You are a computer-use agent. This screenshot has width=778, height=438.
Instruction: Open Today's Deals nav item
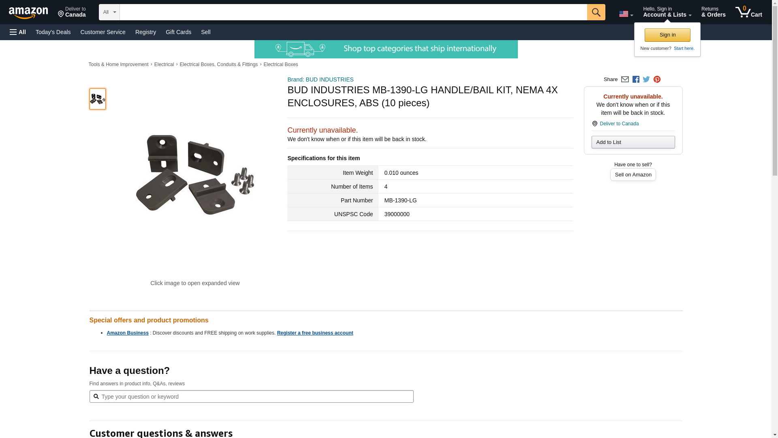(x=53, y=32)
